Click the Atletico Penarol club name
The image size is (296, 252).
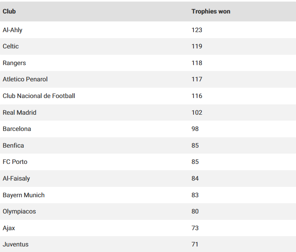(25, 79)
